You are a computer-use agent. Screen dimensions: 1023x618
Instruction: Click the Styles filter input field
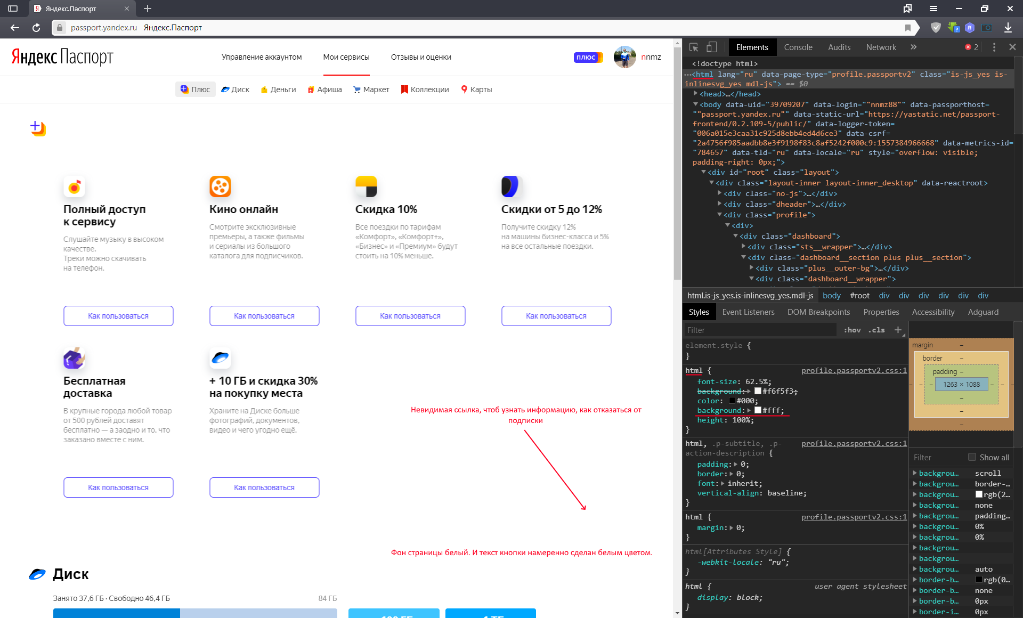click(x=760, y=330)
